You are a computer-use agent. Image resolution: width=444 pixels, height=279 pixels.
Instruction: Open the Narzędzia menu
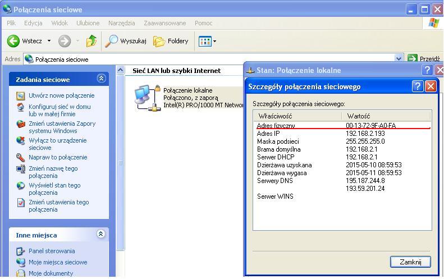click(121, 23)
